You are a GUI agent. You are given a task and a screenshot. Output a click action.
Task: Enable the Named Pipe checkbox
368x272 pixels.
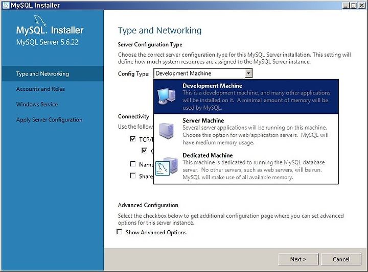[132, 164]
